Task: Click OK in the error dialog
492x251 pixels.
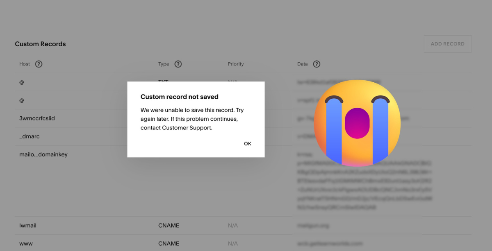Action: click(x=248, y=144)
